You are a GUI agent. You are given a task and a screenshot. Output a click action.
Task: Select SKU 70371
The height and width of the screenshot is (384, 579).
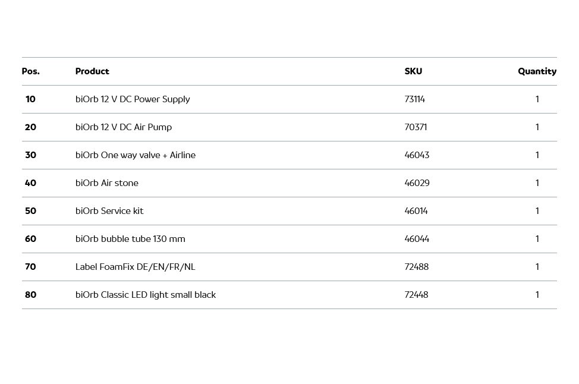click(x=416, y=127)
